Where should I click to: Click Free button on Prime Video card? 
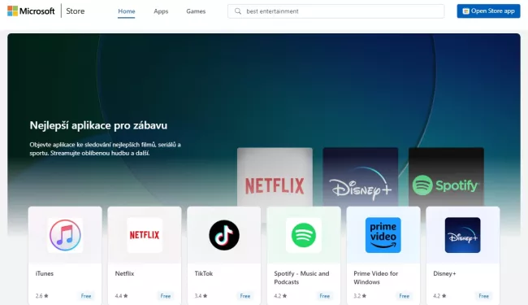(404, 296)
